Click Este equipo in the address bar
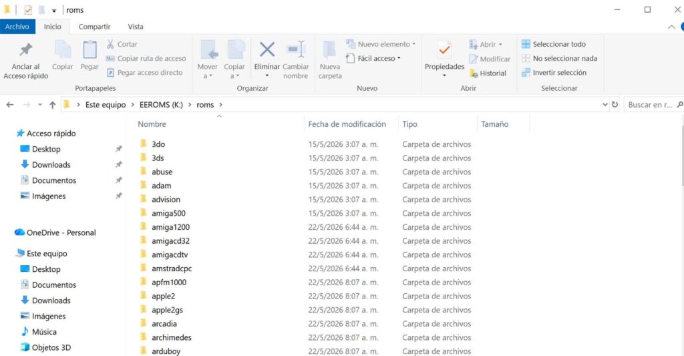The image size is (684, 356). pyautogui.click(x=105, y=105)
